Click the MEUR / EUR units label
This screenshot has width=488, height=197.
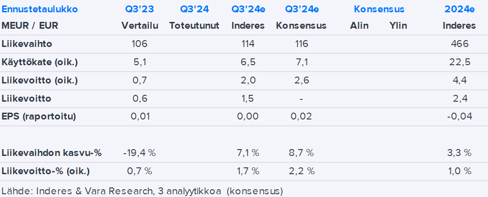pos(30,26)
